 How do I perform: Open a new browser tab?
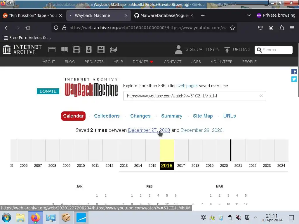[x=203, y=16]
